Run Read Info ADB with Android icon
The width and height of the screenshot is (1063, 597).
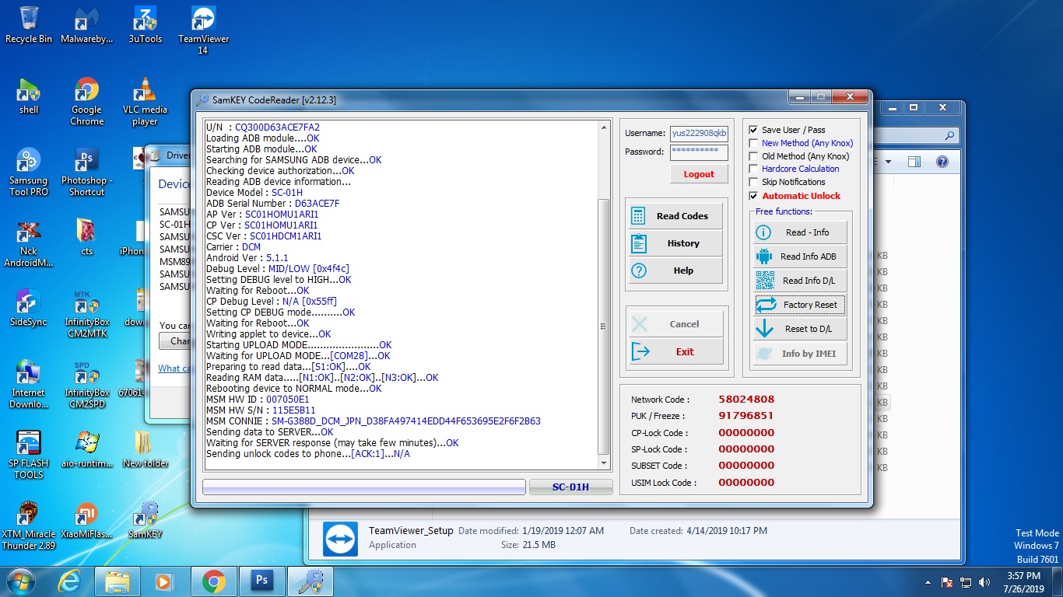799,257
